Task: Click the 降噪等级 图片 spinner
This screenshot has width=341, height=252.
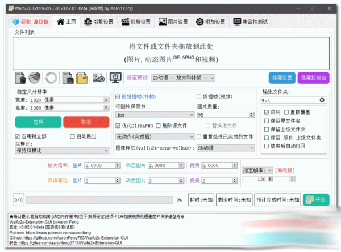Action: [102, 181]
